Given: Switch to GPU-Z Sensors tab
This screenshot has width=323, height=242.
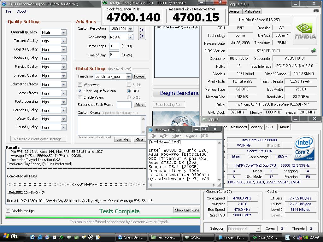Looking at the screenshot, I should click(x=235, y=11).
